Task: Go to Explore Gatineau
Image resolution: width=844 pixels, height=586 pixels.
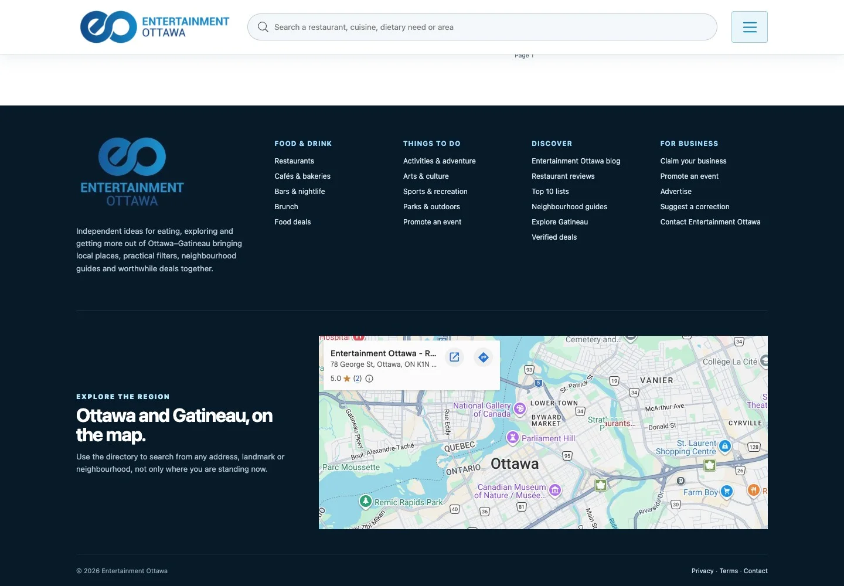Action: (560, 222)
